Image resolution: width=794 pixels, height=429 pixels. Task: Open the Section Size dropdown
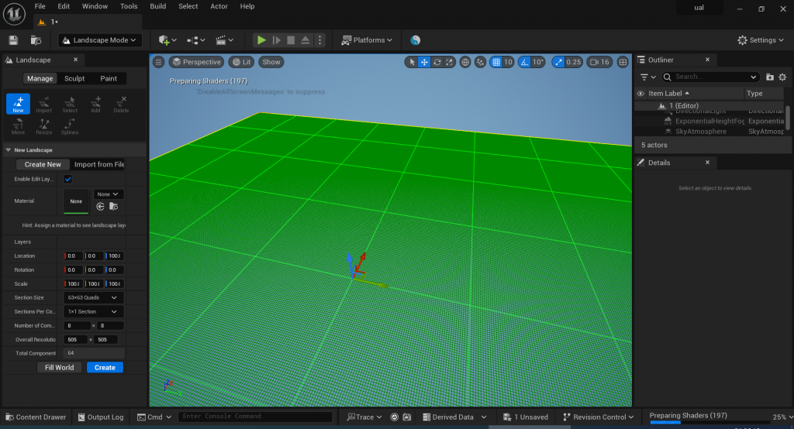point(93,297)
